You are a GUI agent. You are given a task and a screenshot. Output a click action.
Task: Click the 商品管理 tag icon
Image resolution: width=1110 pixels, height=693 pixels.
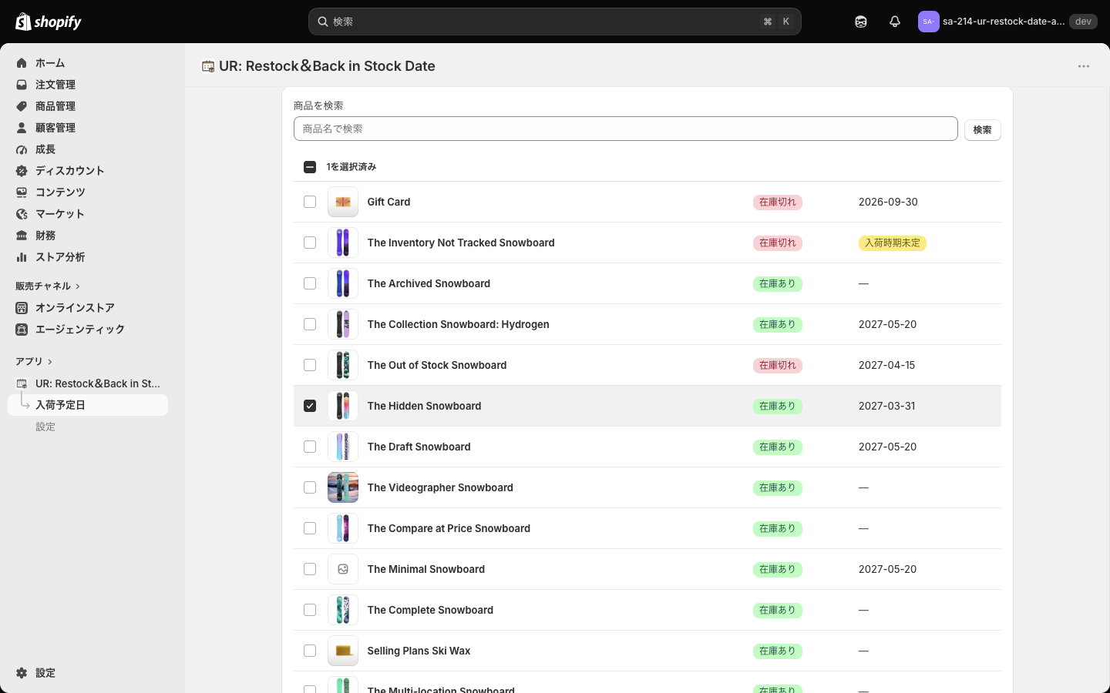pos(22,106)
